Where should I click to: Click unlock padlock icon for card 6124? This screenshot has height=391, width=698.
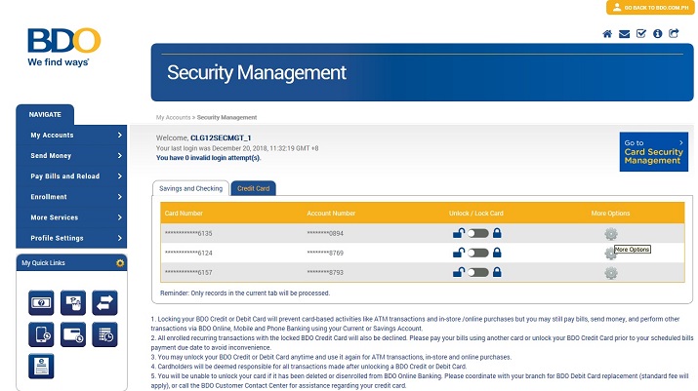(x=459, y=253)
